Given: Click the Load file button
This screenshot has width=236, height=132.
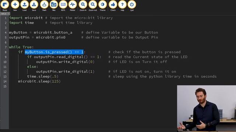Looking at the screenshot, I should [x=25, y=6].
